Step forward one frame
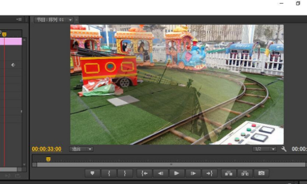Viewport: 307px width, 184px height. pyautogui.click(x=193, y=173)
